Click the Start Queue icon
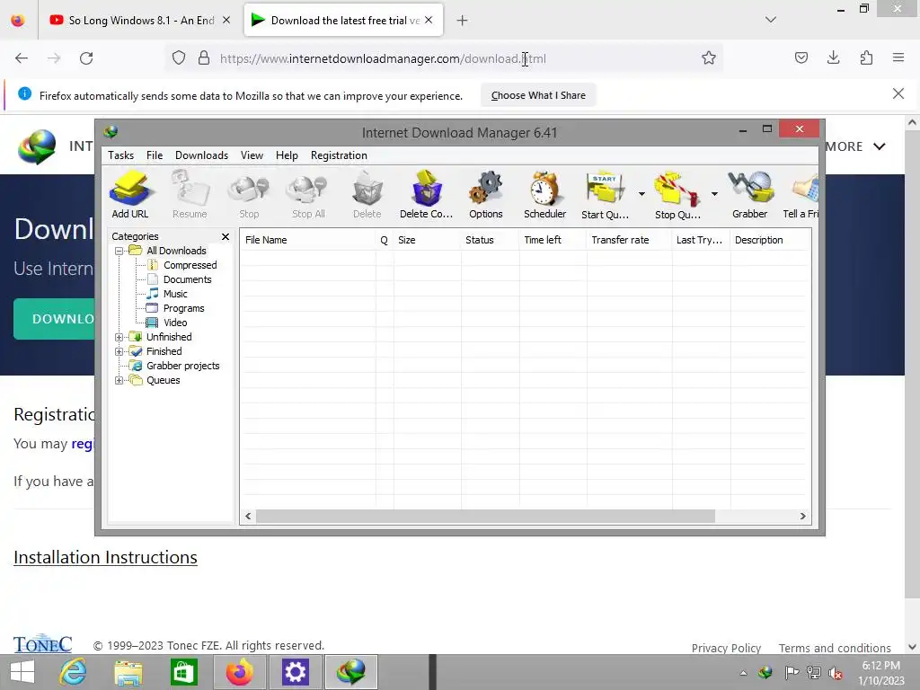Screen dimensions: 920x690 (605, 195)
